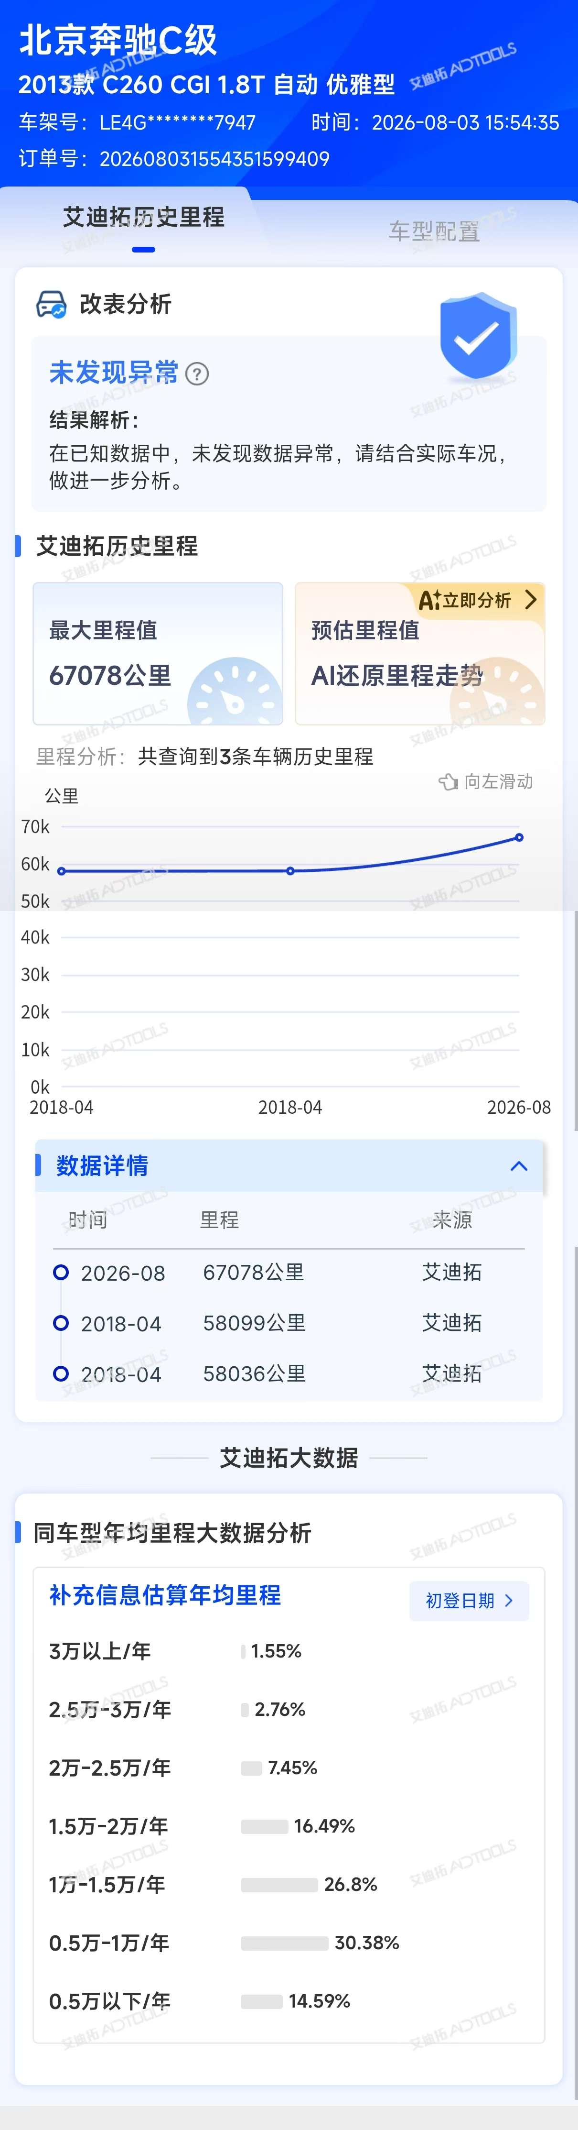Click the 同车型年均里程大数据分析 heading
Viewport: 578px width, 2130px height.
pyautogui.click(x=172, y=1533)
